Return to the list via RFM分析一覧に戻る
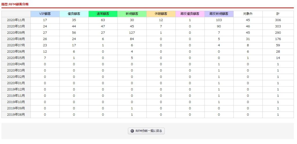The image size is (297, 144). click(x=146, y=131)
